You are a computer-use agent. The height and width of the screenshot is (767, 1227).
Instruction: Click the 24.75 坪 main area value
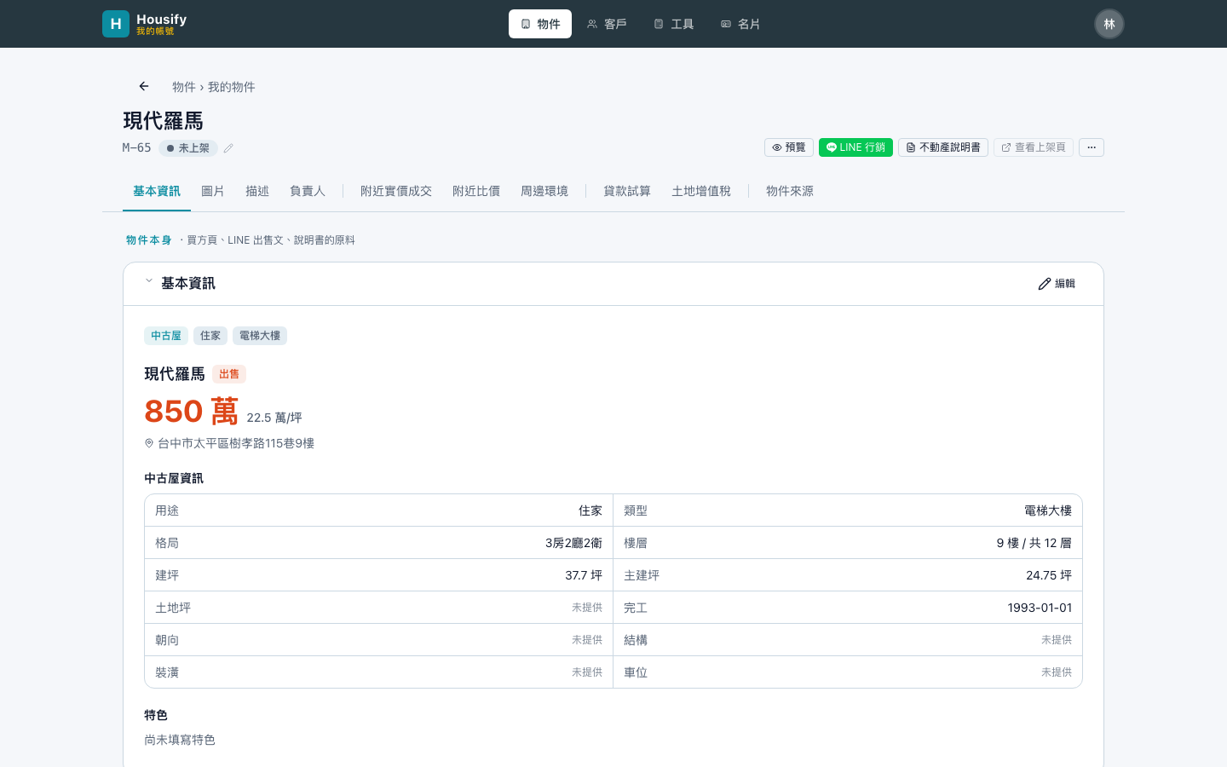point(1049,575)
